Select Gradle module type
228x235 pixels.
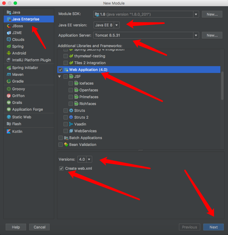click(29, 81)
